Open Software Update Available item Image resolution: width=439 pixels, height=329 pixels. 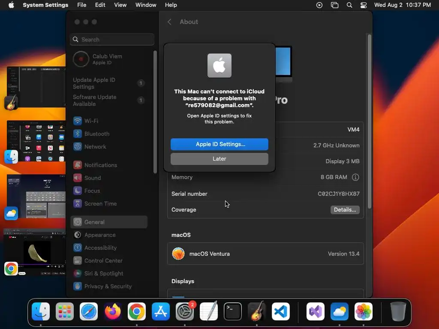click(x=109, y=100)
